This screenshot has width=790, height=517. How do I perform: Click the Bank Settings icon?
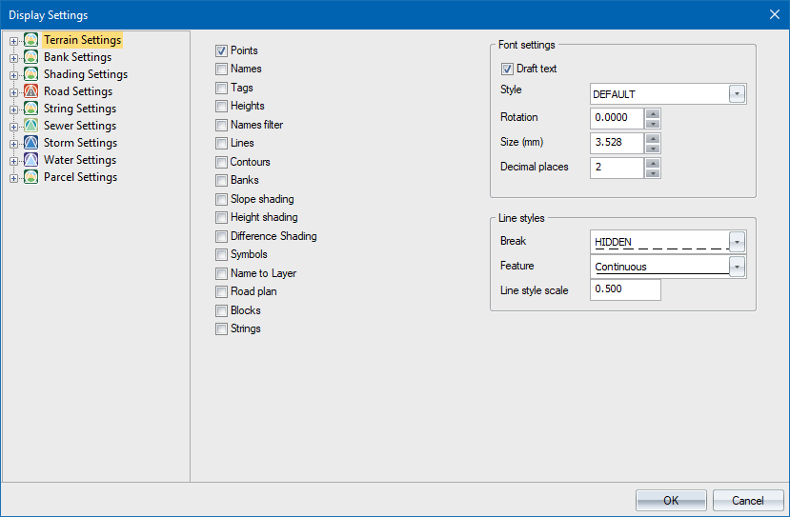point(30,57)
